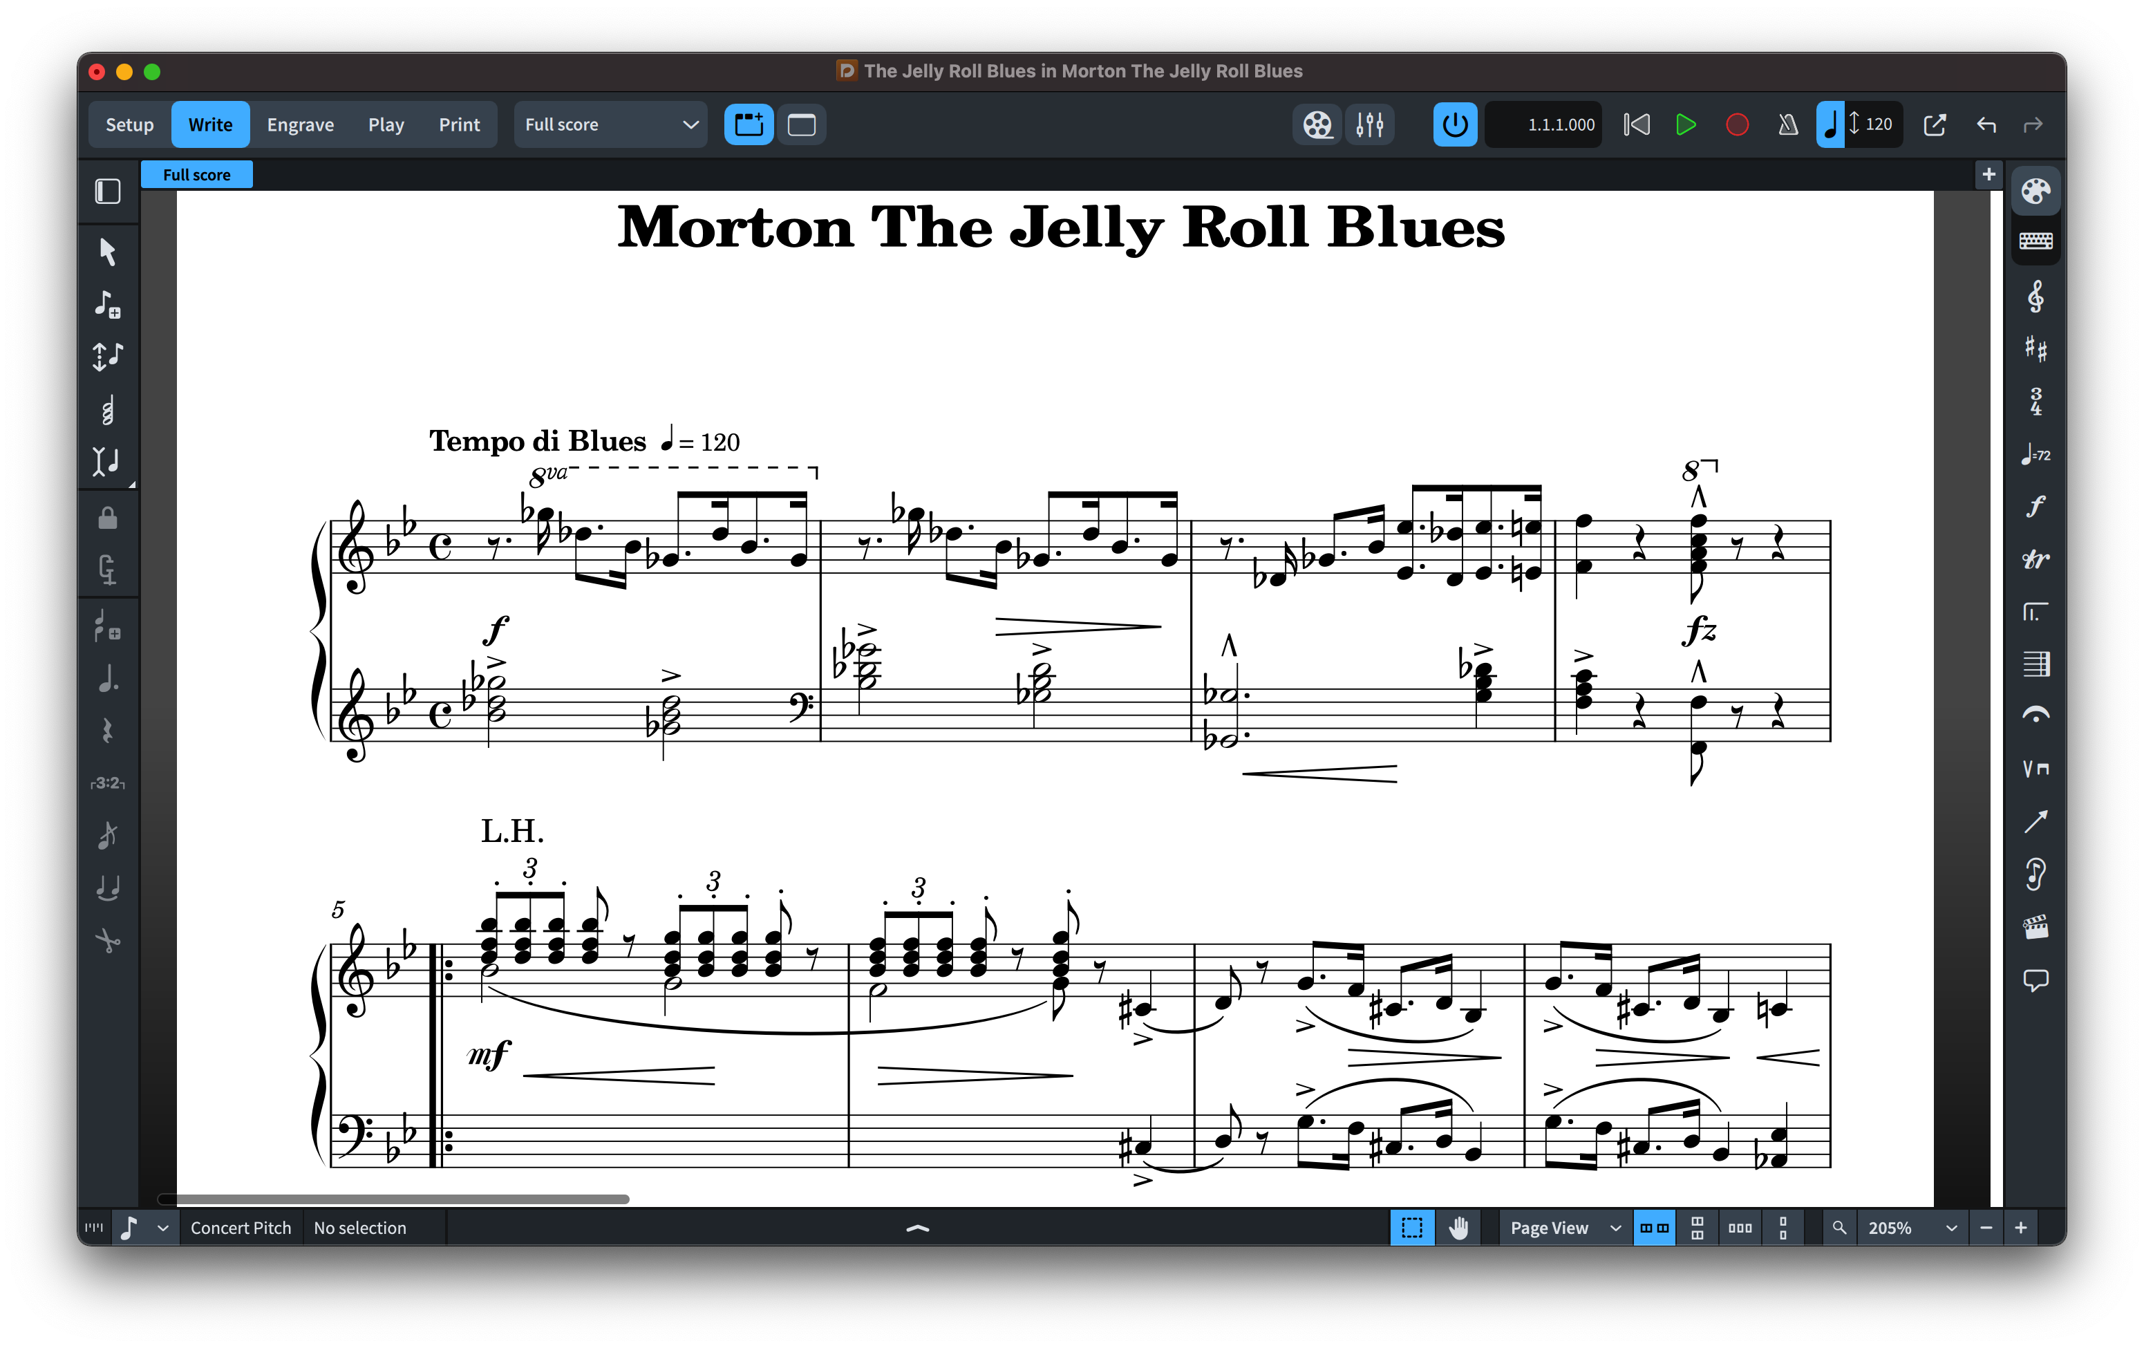The image size is (2144, 1348).
Task: Toggle Chord input mode
Action: [108, 409]
